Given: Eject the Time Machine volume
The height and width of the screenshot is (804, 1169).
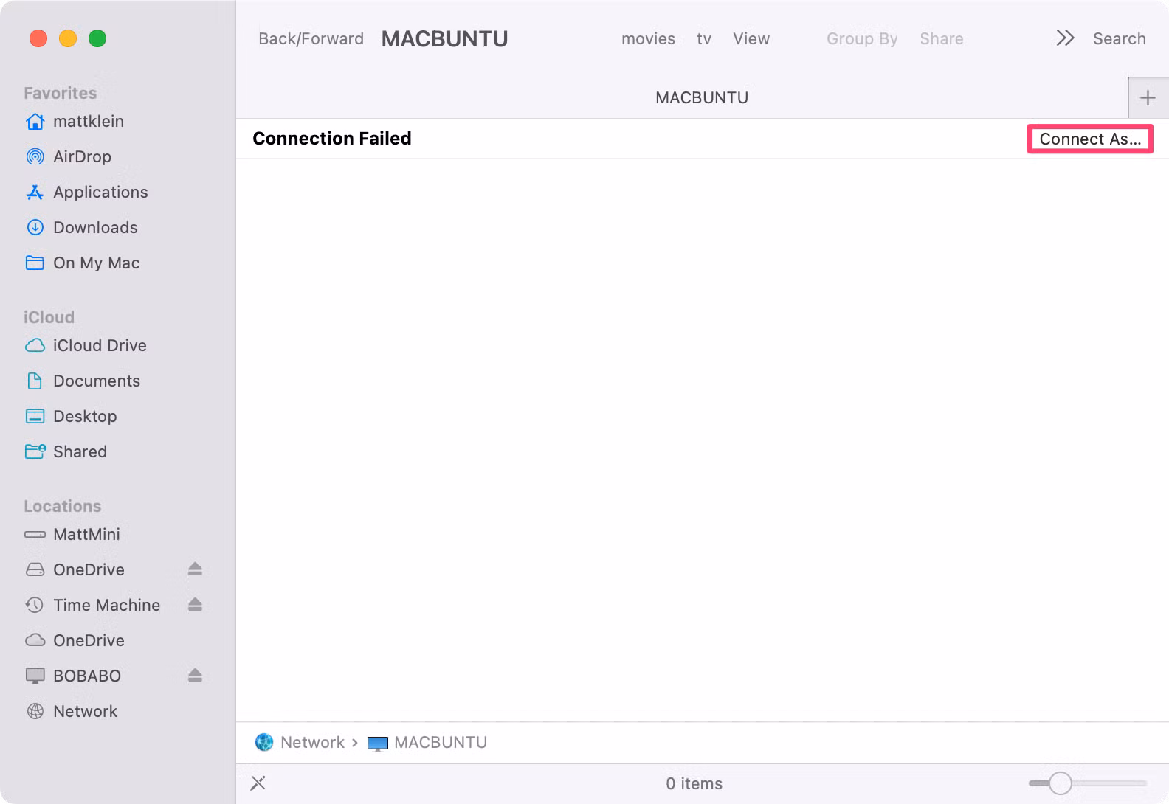Looking at the screenshot, I should 195,605.
